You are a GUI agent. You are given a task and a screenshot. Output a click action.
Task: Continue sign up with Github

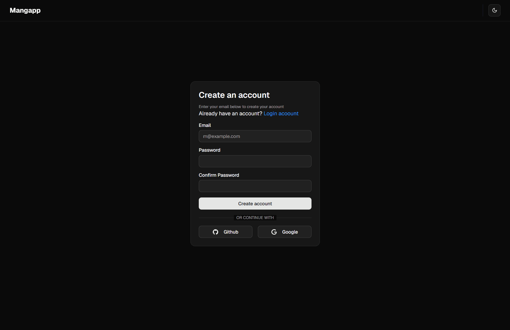click(225, 232)
